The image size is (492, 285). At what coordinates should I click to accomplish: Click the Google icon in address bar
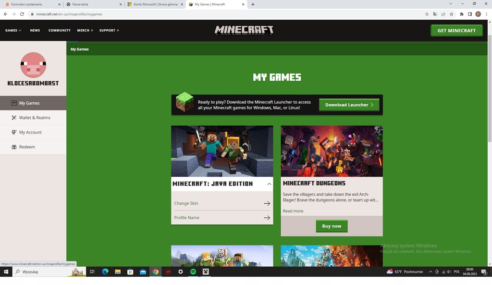427,14
